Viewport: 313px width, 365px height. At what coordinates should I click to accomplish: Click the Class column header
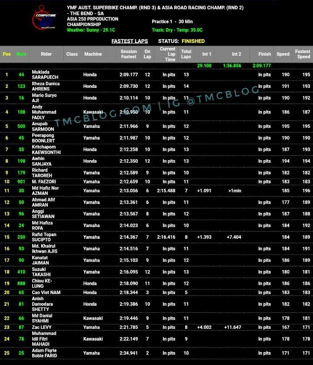tap(72, 54)
